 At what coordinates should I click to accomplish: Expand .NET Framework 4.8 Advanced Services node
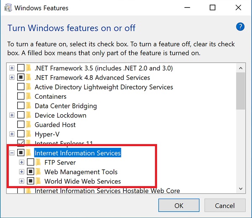click(x=12, y=77)
